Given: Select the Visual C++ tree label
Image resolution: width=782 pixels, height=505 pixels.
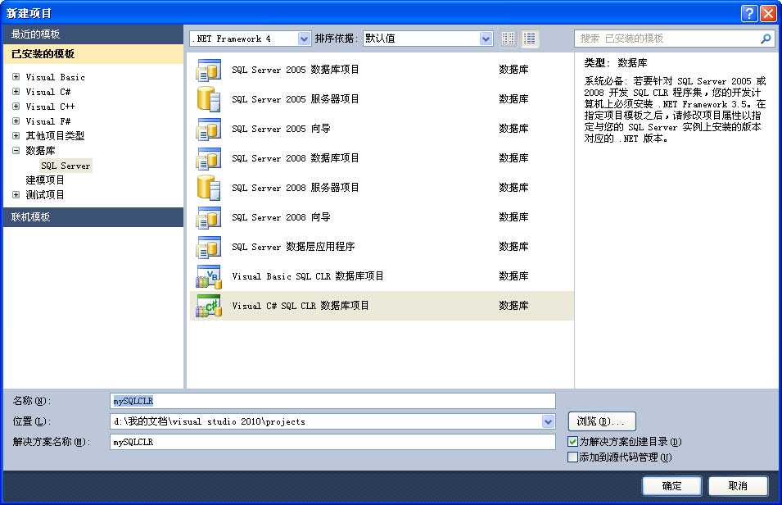Looking at the screenshot, I should [x=51, y=107].
